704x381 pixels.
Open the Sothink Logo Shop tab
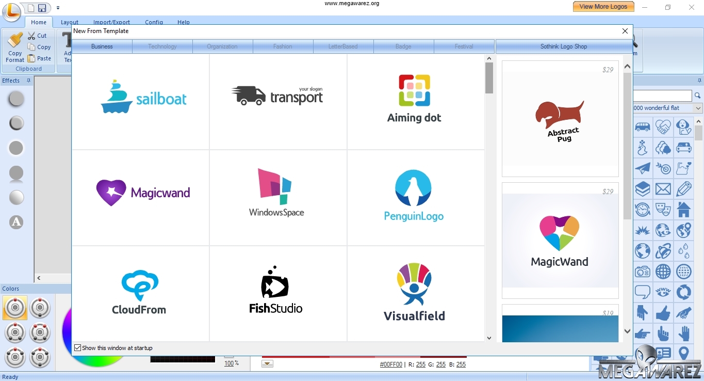pos(564,46)
